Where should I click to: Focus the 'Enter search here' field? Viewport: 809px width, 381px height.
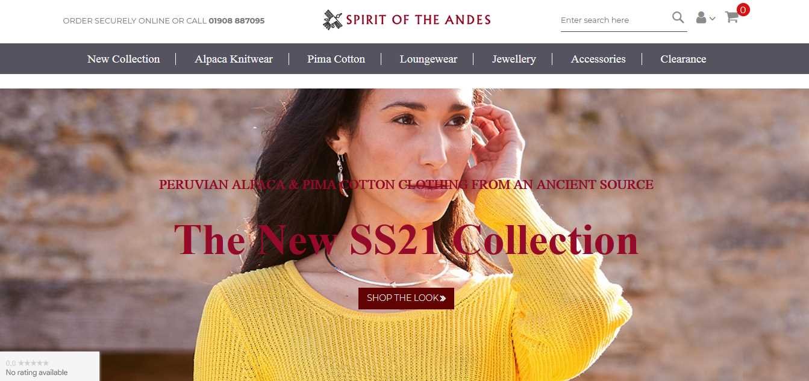tap(614, 20)
